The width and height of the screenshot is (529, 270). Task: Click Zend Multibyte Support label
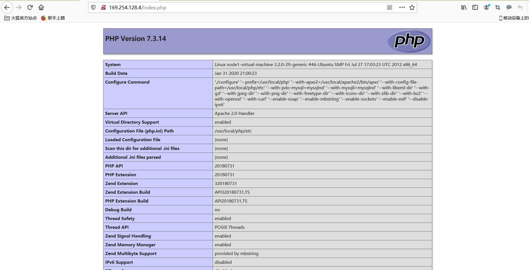131,254
